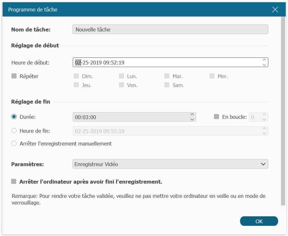Select the Durée radio button
This screenshot has height=236, width=288.
pyautogui.click(x=14, y=117)
